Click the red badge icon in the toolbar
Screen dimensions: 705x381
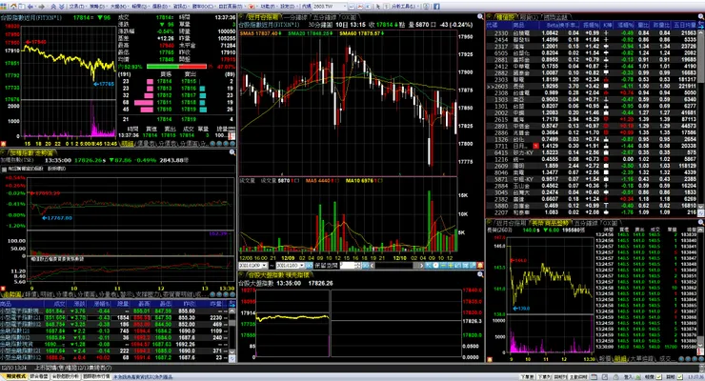[251, 7]
